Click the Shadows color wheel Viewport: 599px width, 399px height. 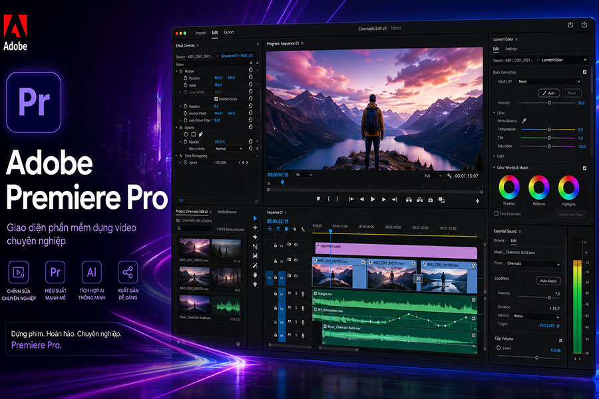(509, 188)
